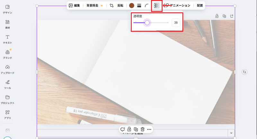257x139 pixels.
Task: Open the border style lines icon
Action: pyautogui.click(x=139, y=5)
